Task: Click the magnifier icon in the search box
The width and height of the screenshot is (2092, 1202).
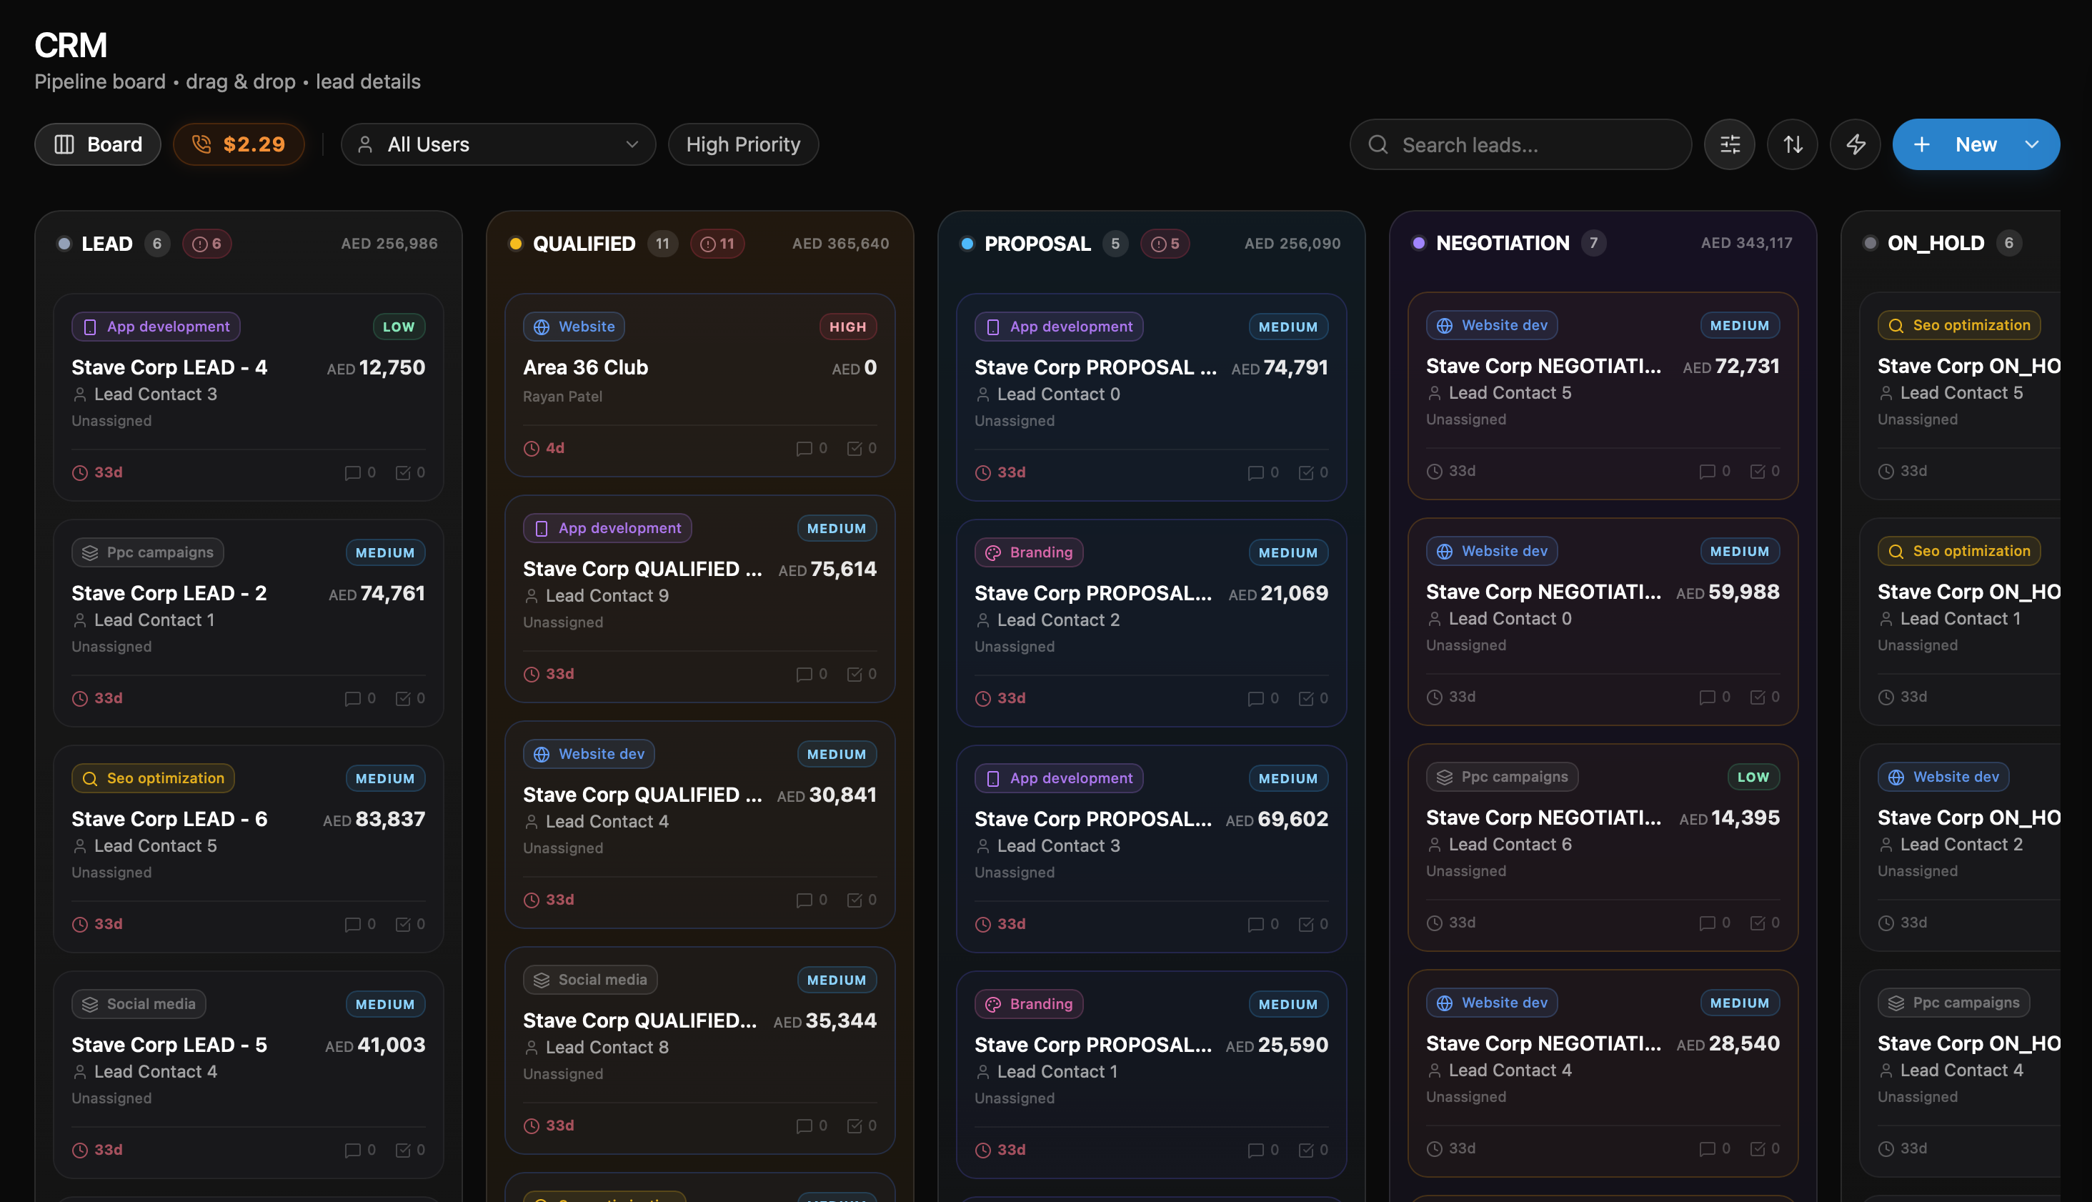Action: click(1378, 144)
